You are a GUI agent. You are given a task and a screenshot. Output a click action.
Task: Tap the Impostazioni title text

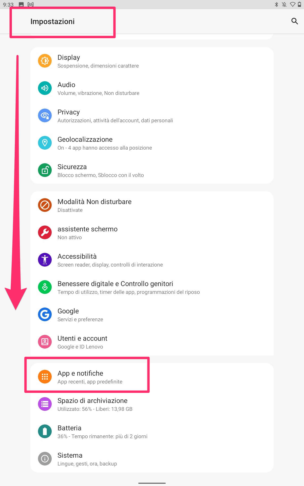[x=52, y=22]
